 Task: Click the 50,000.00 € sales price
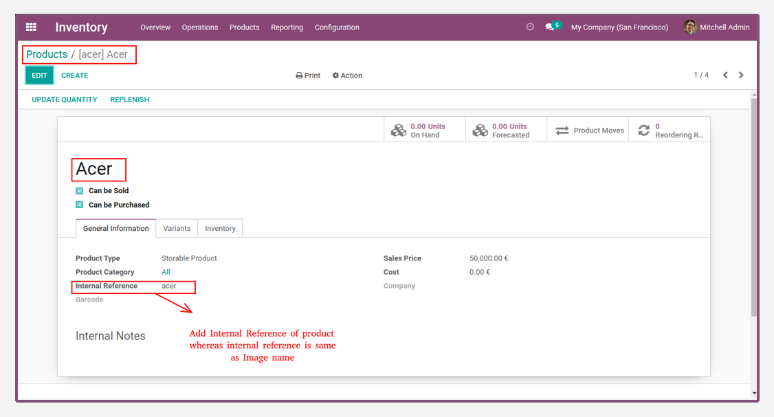click(x=489, y=258)
